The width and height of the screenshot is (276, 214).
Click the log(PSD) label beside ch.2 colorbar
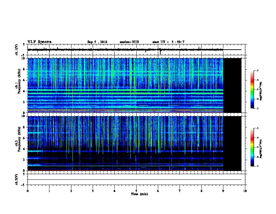click(x=261, y=149)
